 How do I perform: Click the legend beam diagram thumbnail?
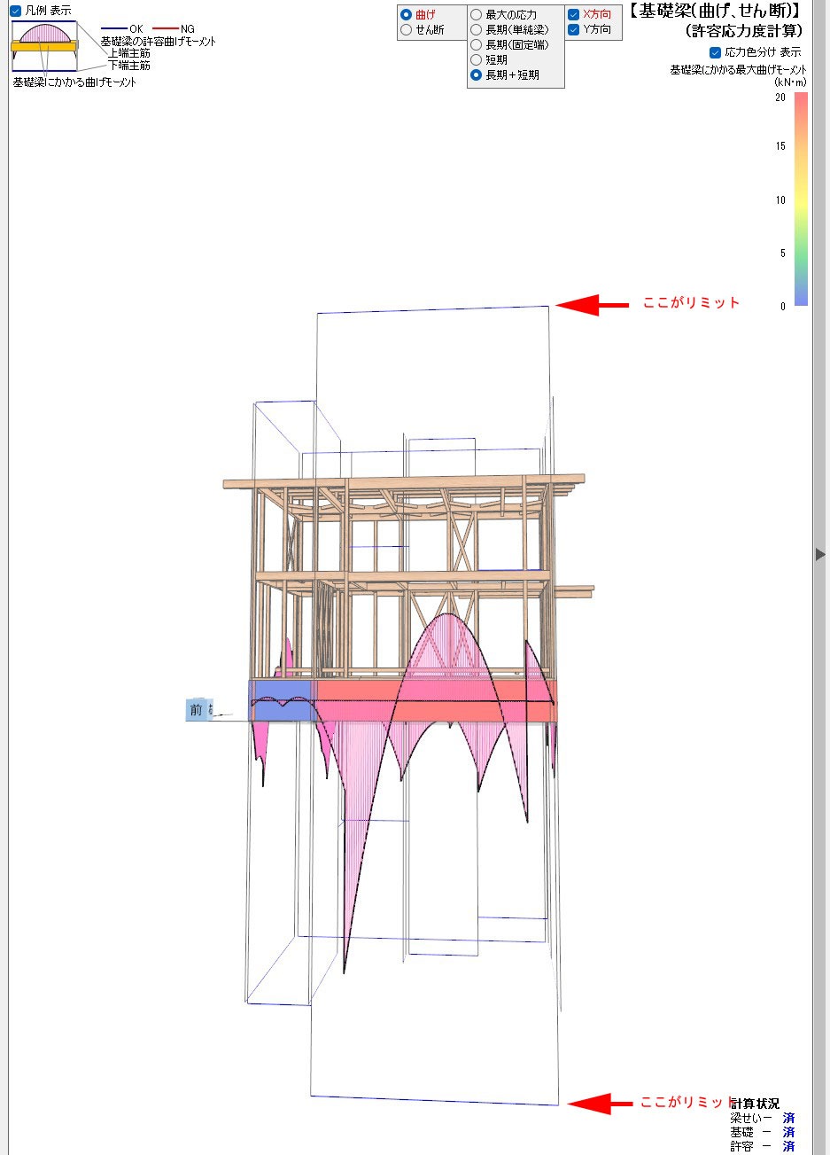(x=44, y=46)
